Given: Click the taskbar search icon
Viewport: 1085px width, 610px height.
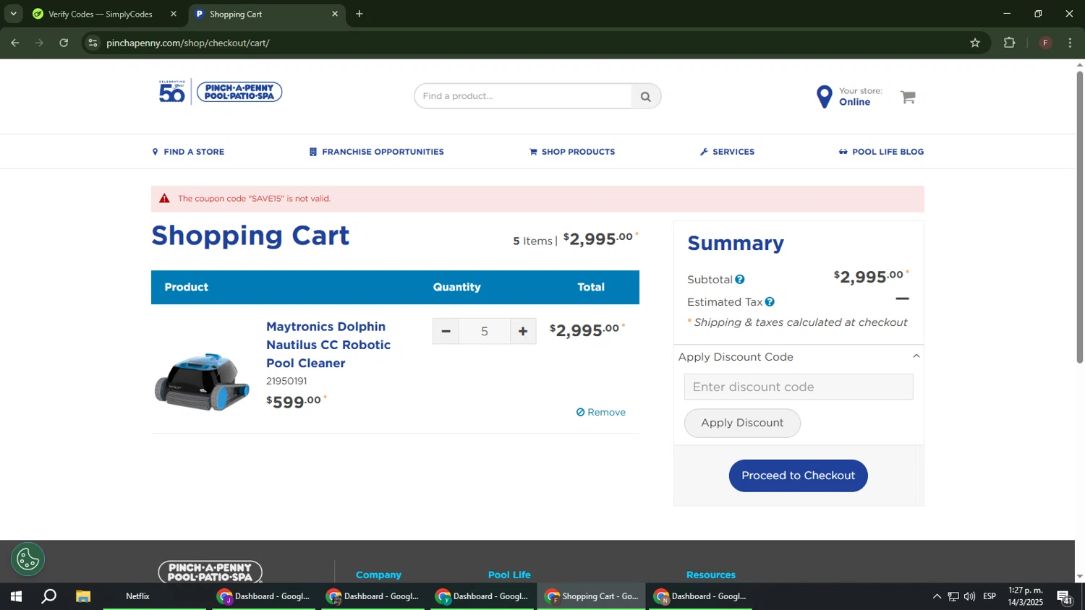Looking at the screenshot, I should 49,596.
